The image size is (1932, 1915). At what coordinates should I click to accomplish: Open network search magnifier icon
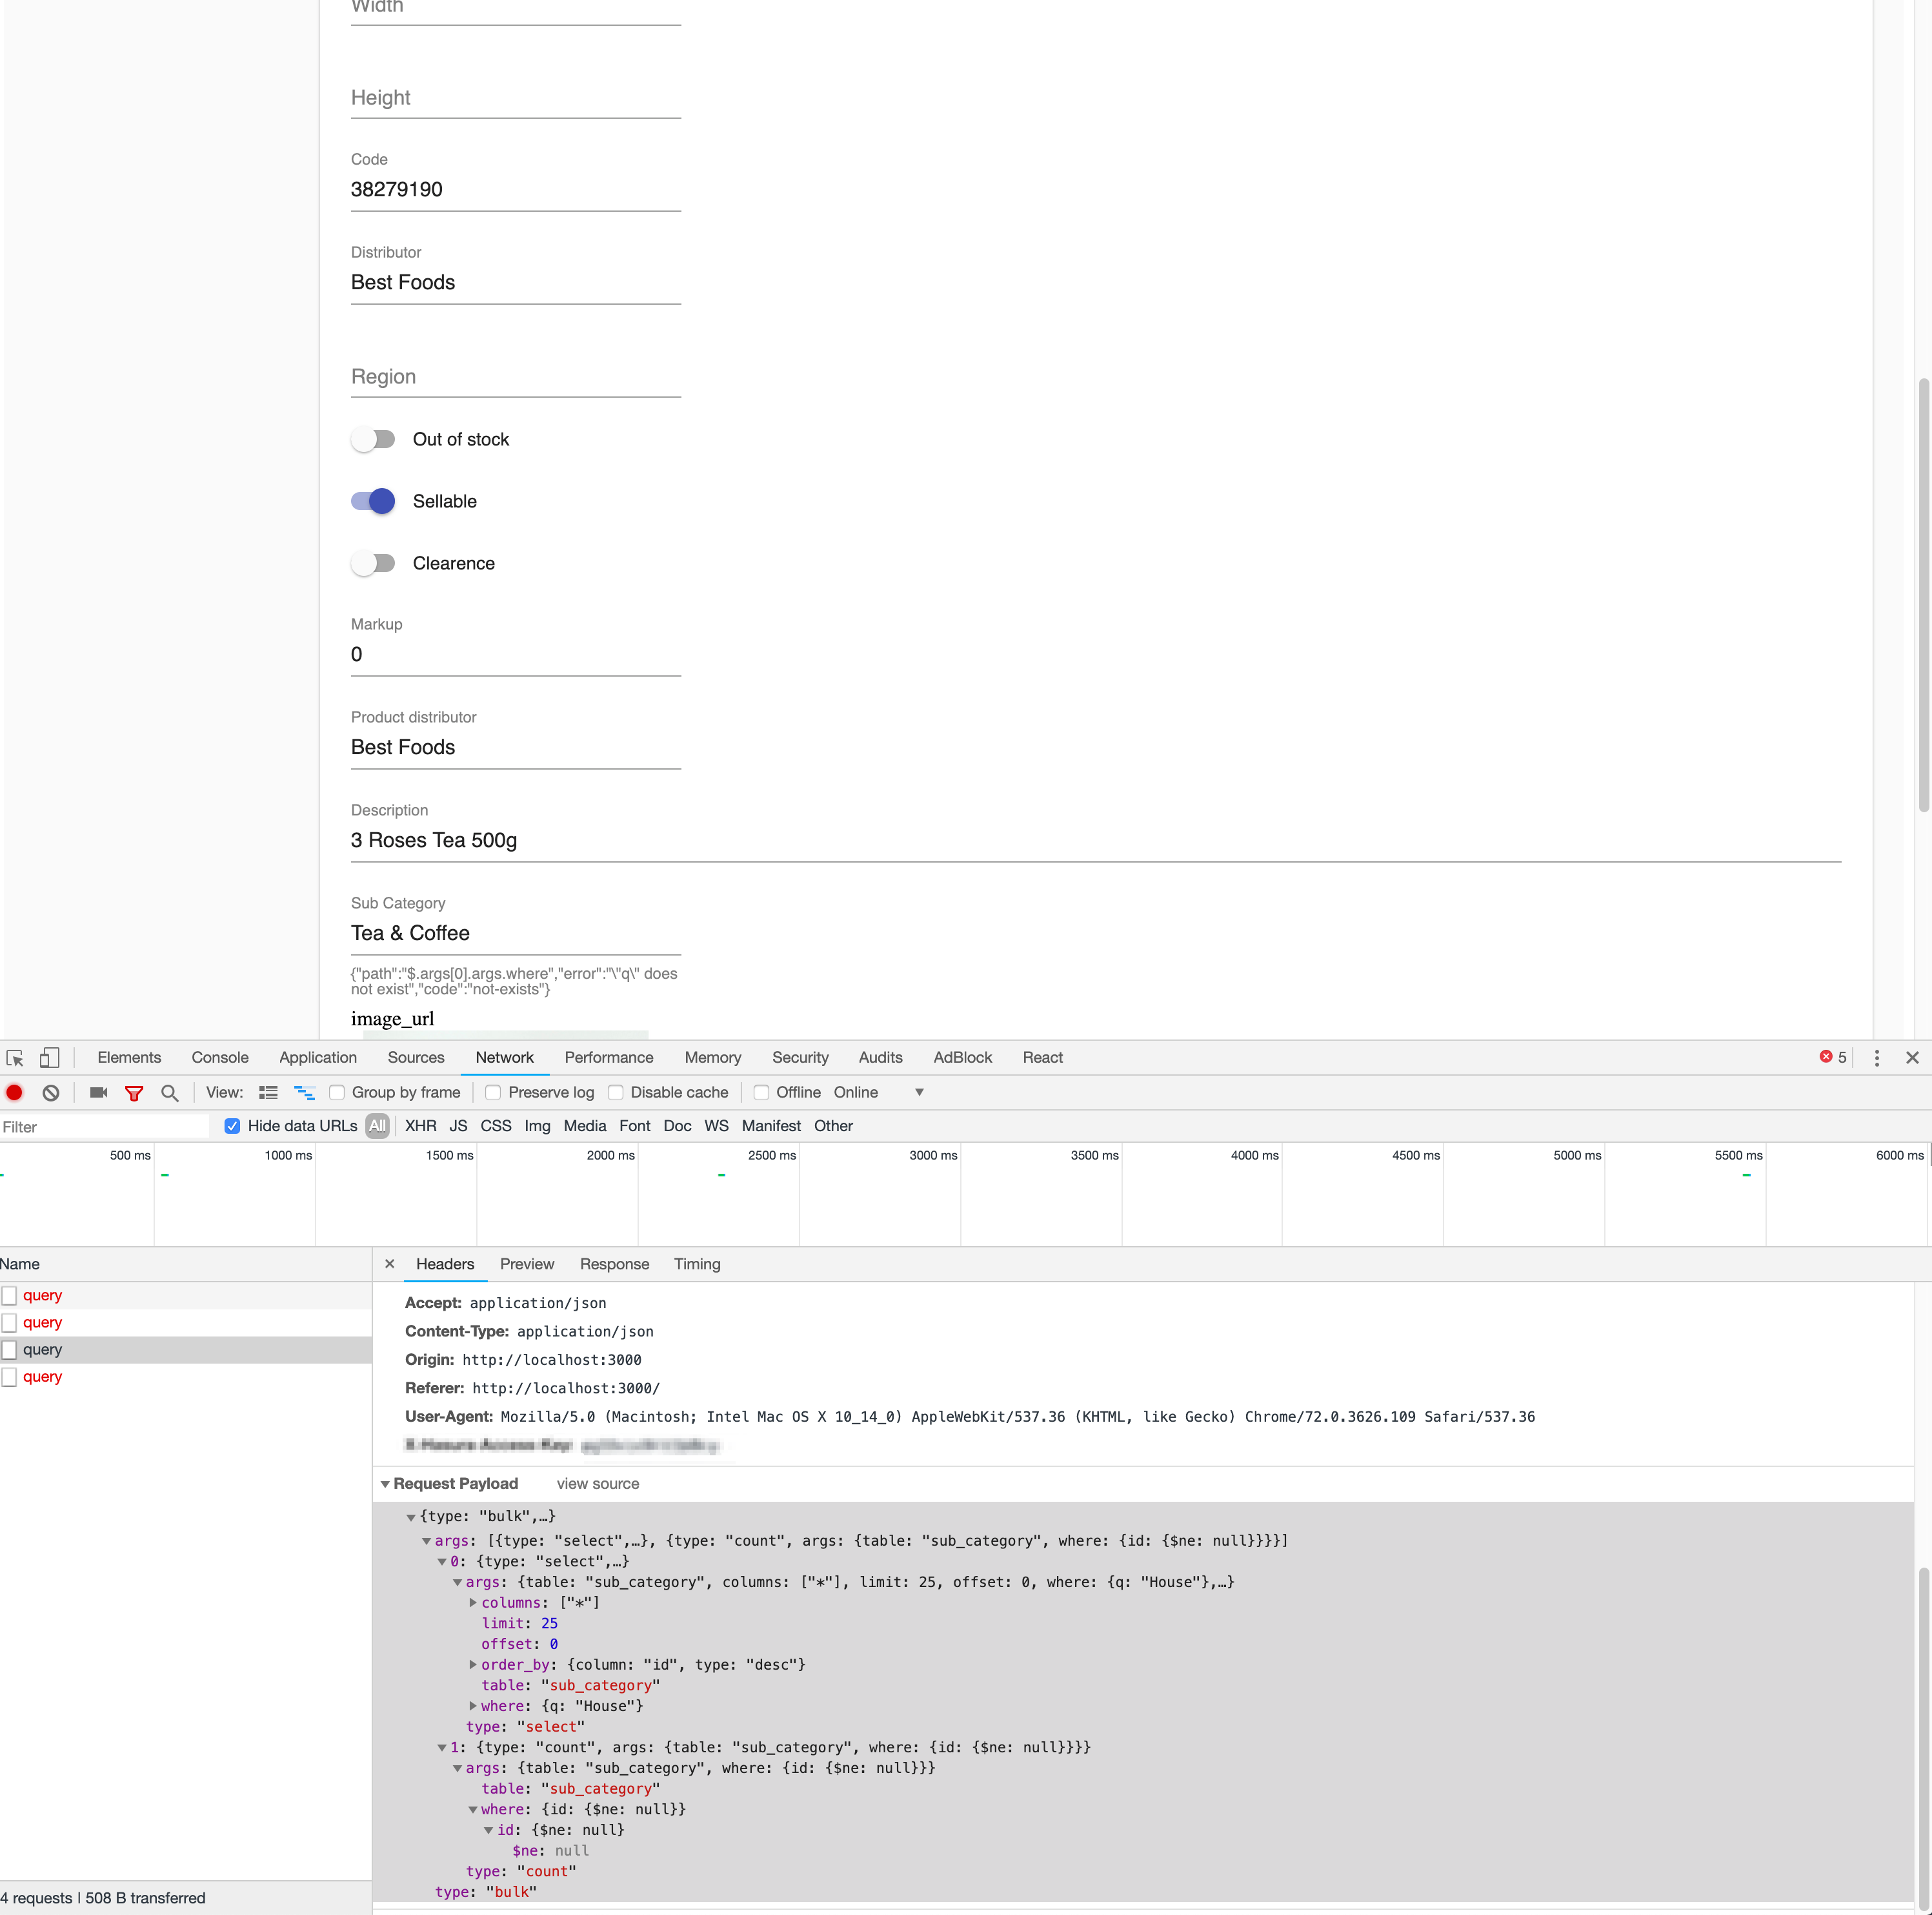pos(170,1092)
